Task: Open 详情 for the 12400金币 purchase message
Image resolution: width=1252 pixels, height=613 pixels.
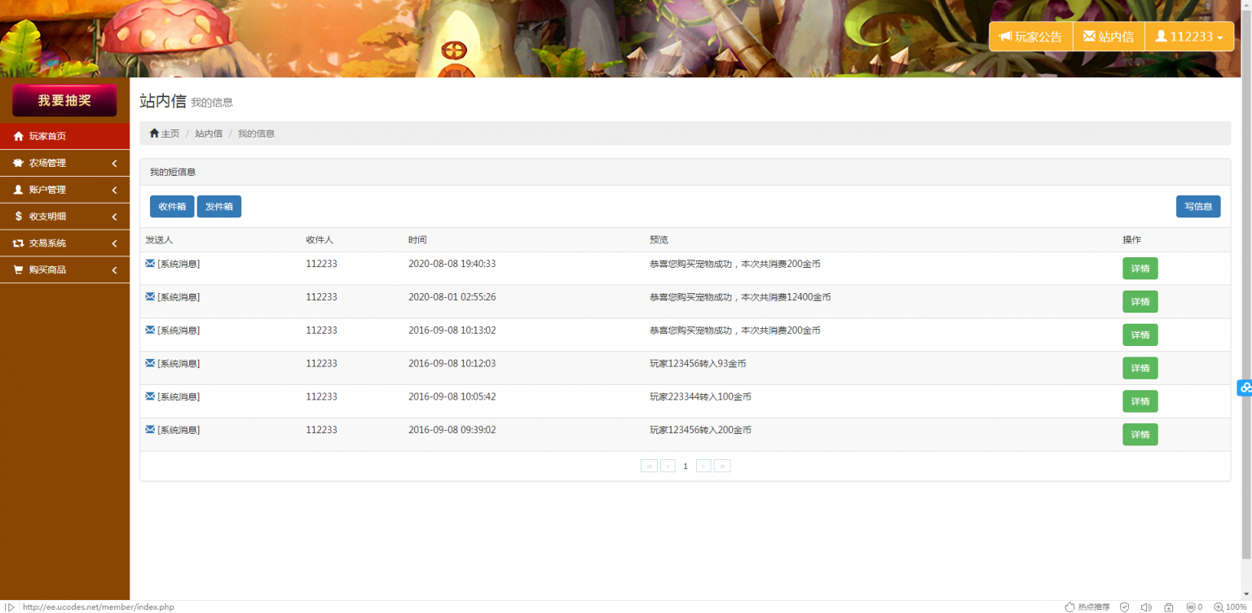Action: [x=1140, y=302]
